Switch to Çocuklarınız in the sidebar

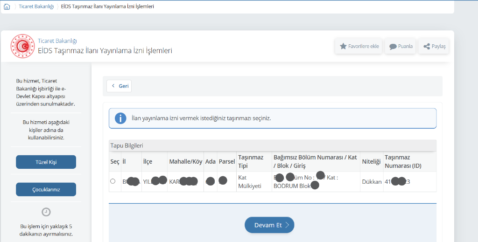point(46,189)
